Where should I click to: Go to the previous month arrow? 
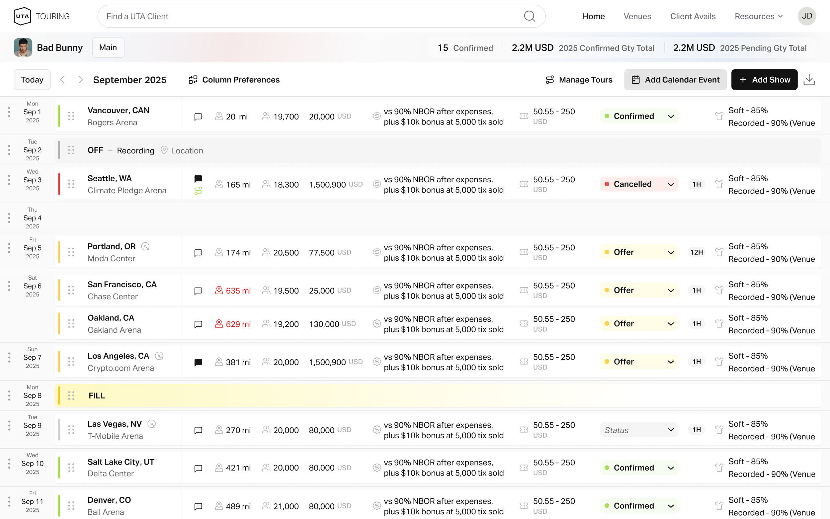62,80
